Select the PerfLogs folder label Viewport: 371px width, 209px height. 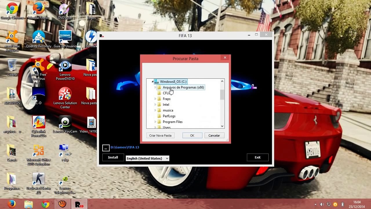(169, 116)
